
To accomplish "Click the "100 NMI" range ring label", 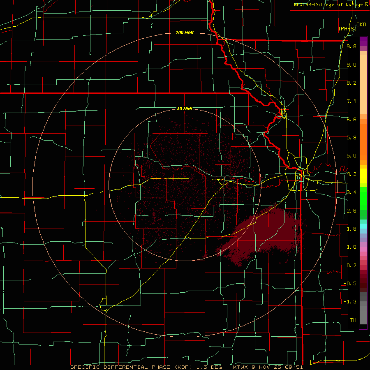I will tap(185, 32).
